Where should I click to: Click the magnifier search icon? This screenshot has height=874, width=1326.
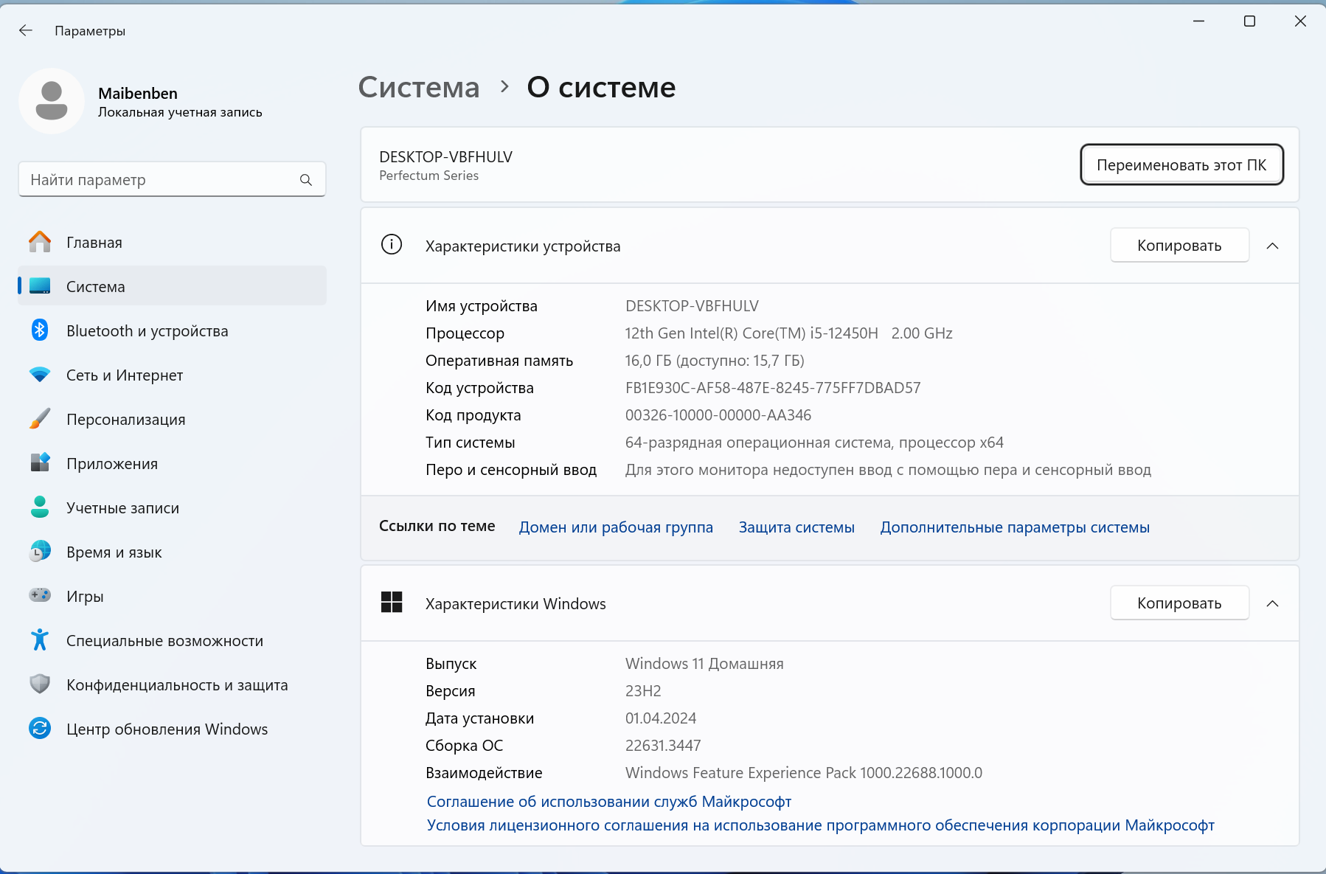click(x=306, y=180)
